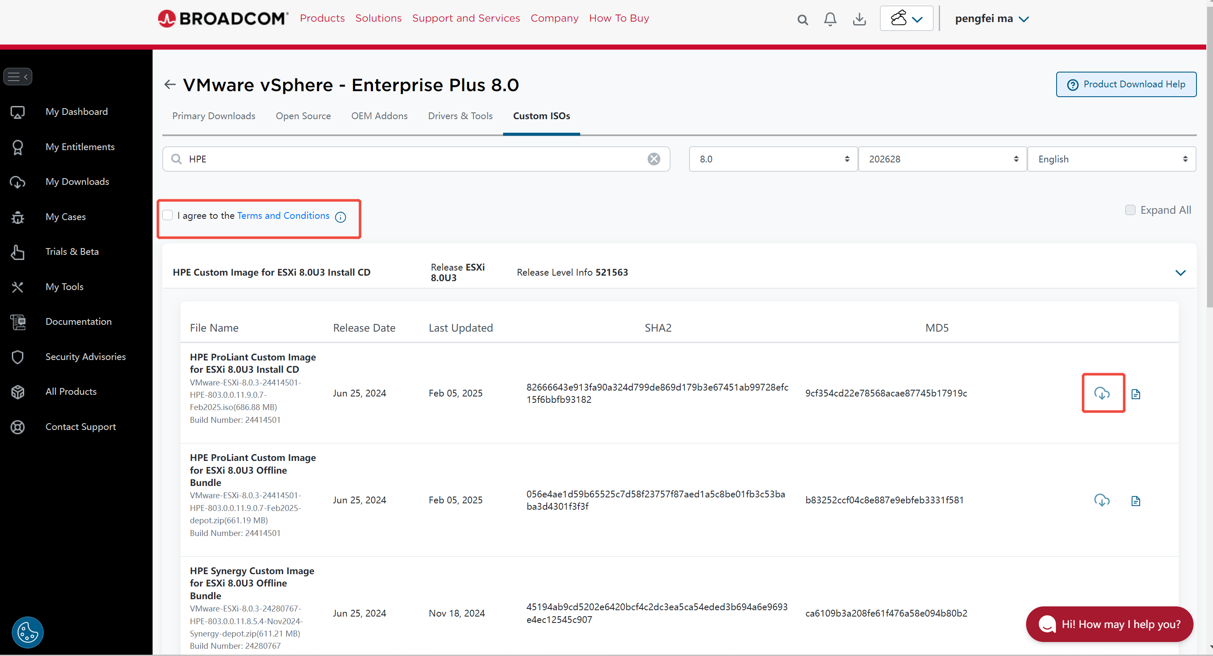Click Nov 18, 2024 last updated date
1213x656 pixels.
[456, 613]
